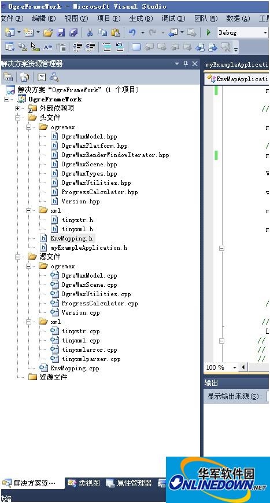Save the current file with Save icon
Viewport: 270px width, 503px height.
point(61,32)
